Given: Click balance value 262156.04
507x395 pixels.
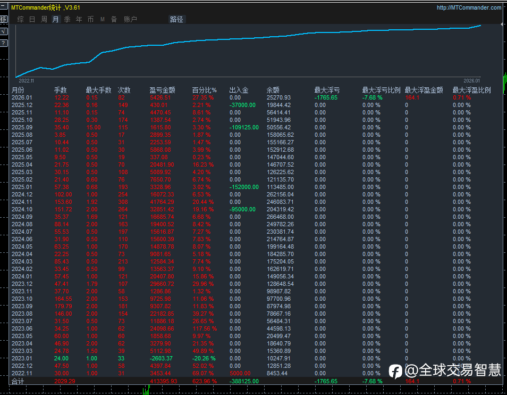Looking at the screenshot, I should click(x=280, y=194).
